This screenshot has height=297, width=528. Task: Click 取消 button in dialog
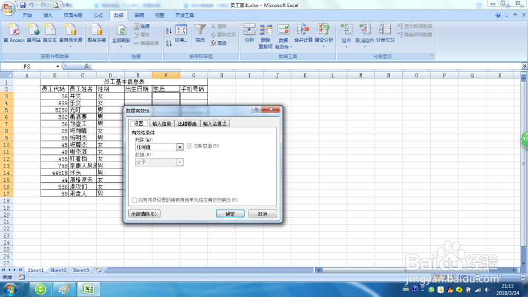pyautogui.click(x=262, y=214)
